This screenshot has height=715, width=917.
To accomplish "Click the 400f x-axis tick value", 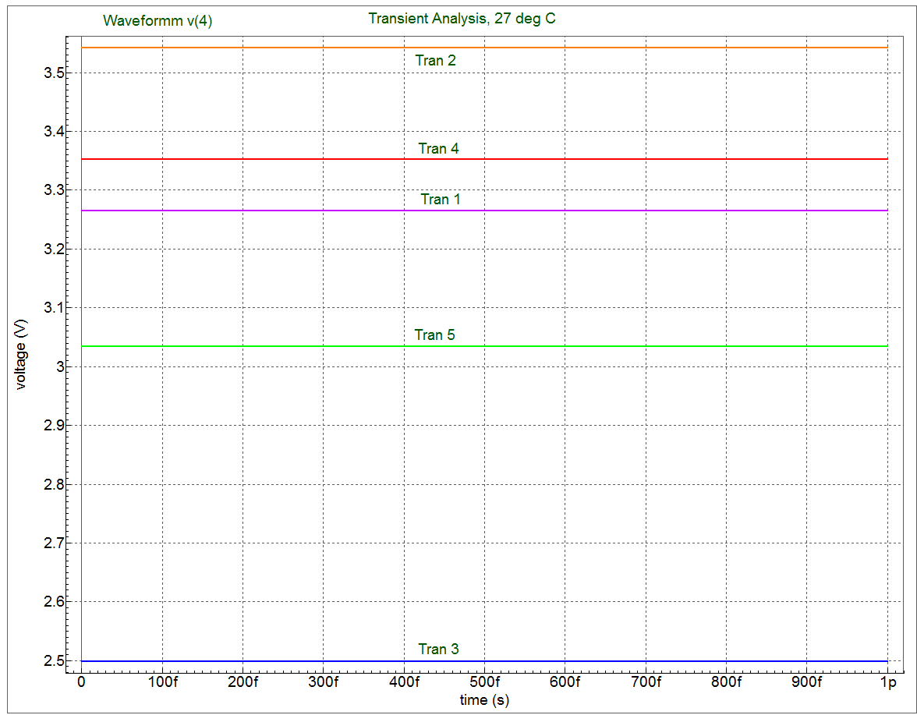I will click(404, 682).
